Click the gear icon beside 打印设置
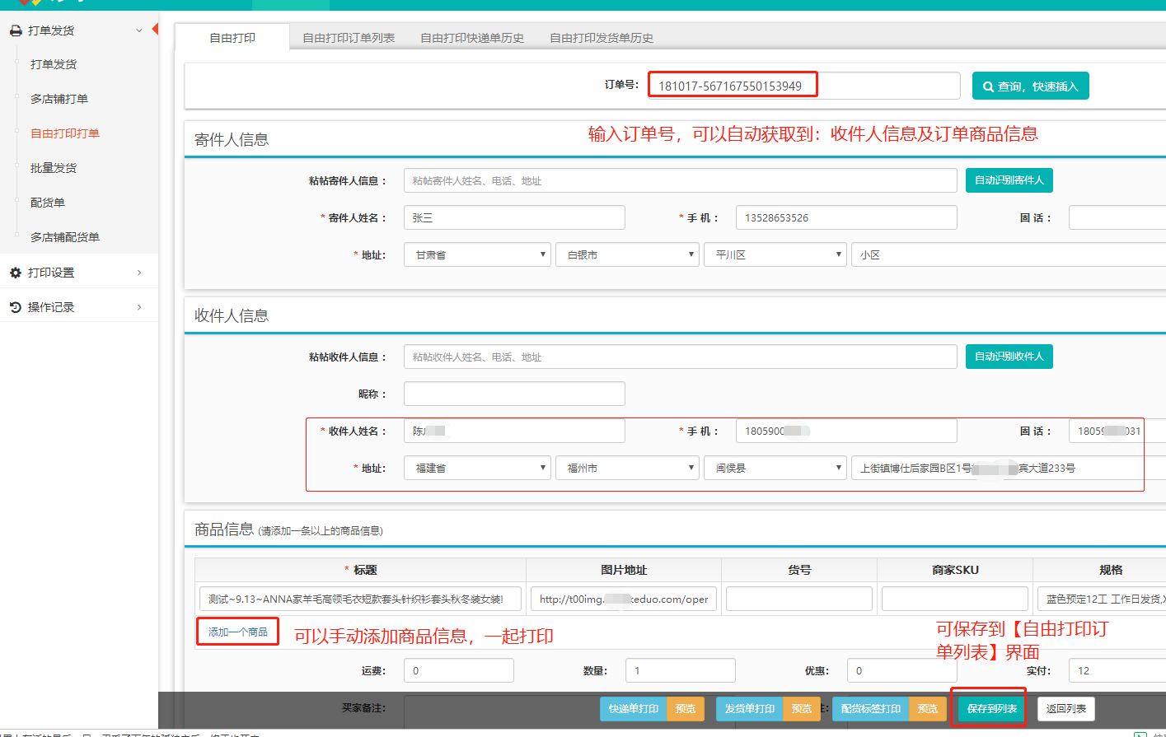 (x=15, y=273)
